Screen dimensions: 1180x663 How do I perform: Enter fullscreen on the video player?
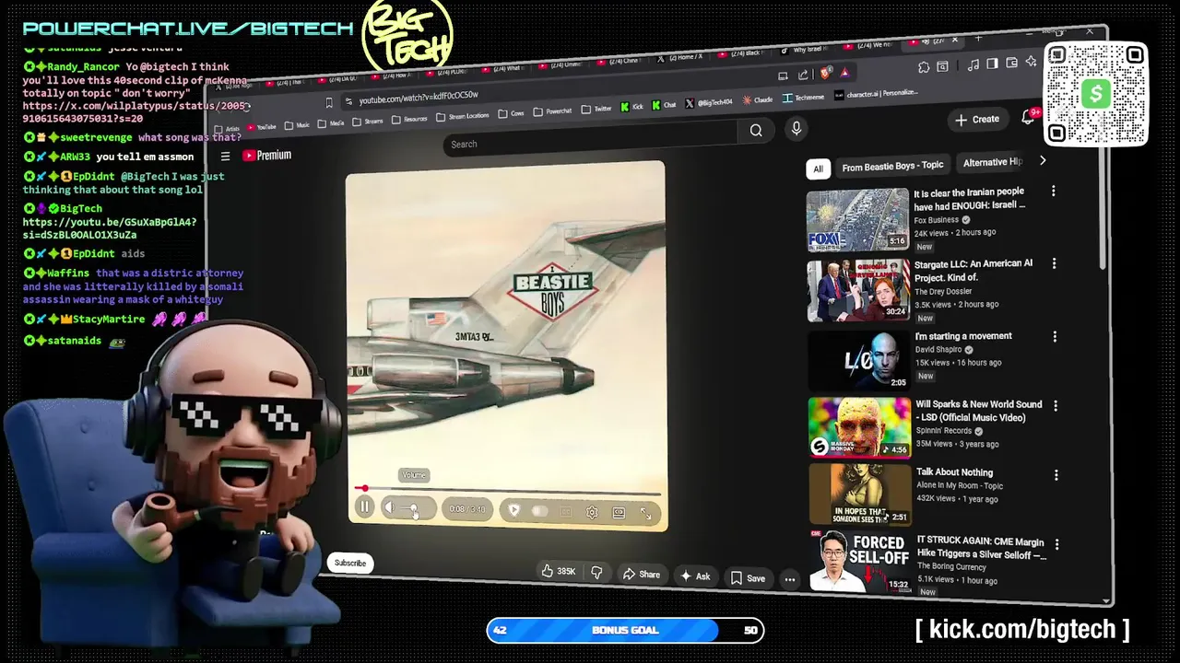click(x=645, y=515)
